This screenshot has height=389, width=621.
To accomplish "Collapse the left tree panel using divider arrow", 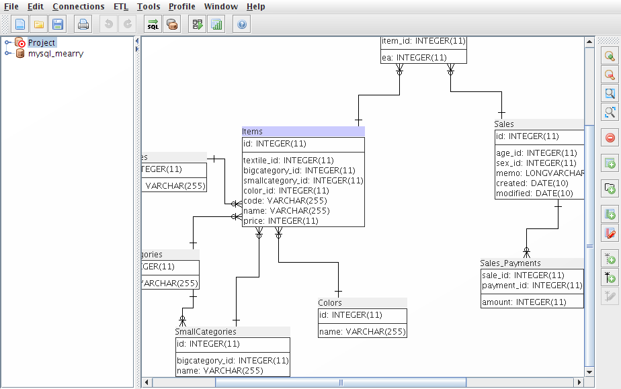I will tap(137, 41).
